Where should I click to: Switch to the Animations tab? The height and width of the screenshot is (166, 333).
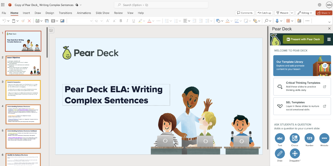84,13
